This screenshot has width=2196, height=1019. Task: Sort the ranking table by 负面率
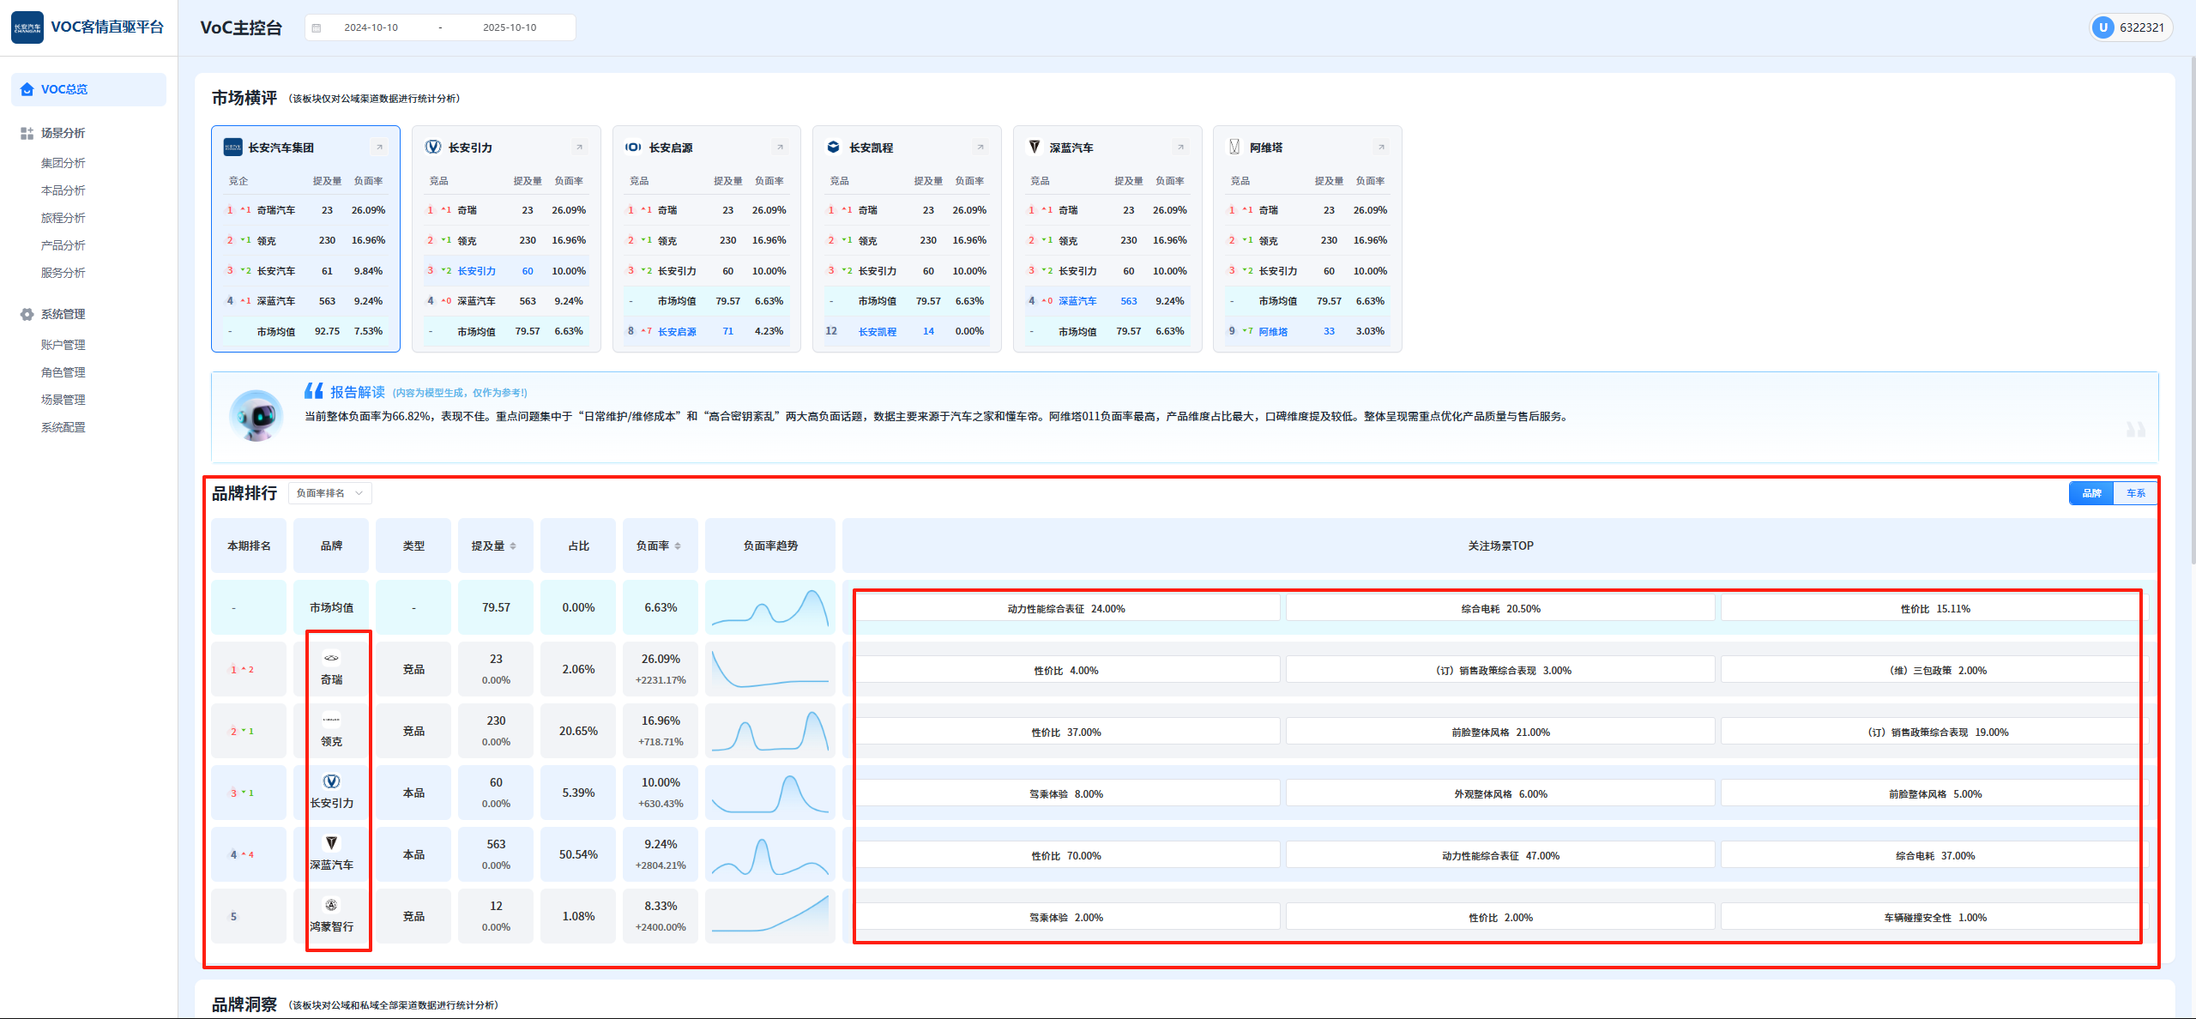pyautogui.click(x=678, y=546)
